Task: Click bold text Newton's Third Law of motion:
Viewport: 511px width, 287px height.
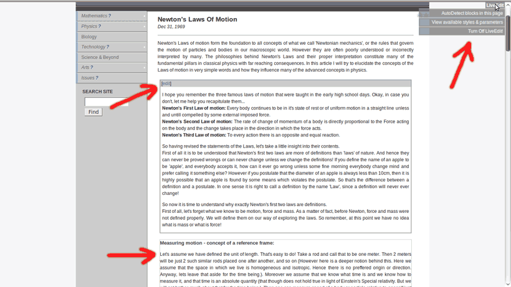Action: 194,135
